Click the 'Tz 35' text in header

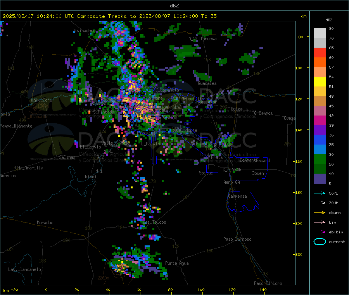click(x=209, y=16)
